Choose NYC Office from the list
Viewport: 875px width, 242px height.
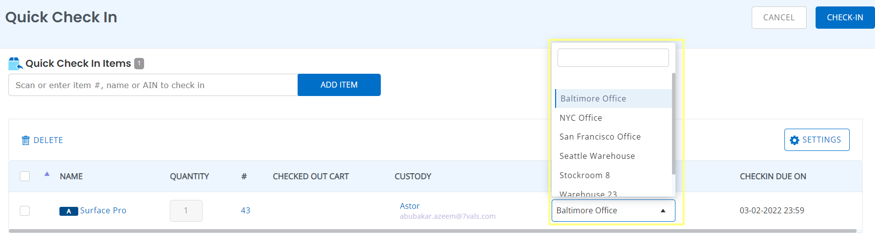click(580, 118)
